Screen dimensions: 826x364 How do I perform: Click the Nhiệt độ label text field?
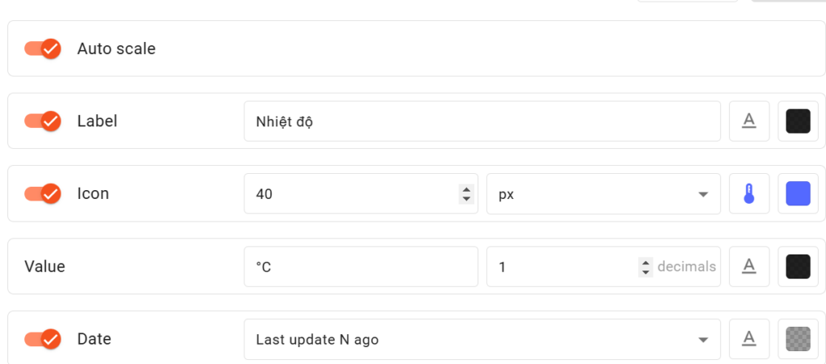[482, 121]
